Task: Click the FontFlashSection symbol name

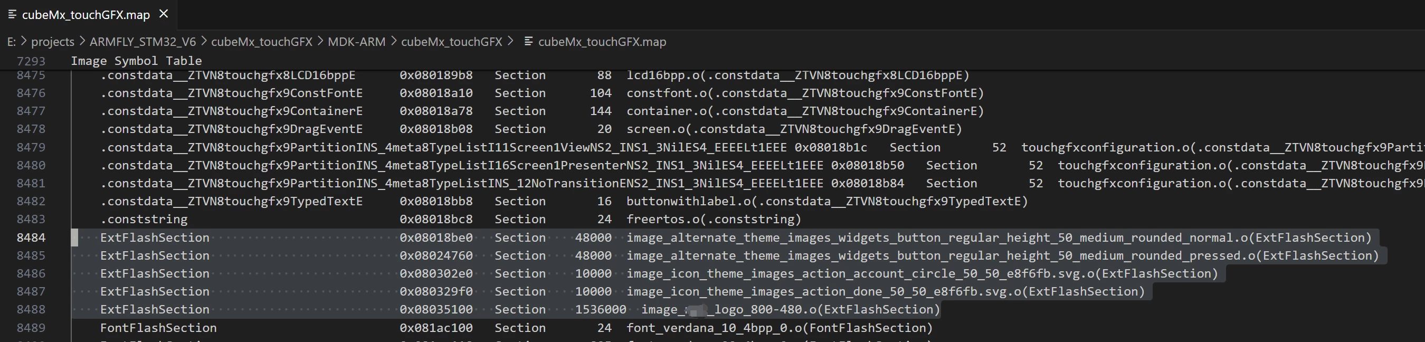Action: pyautogui.click(x=158, y=328)
